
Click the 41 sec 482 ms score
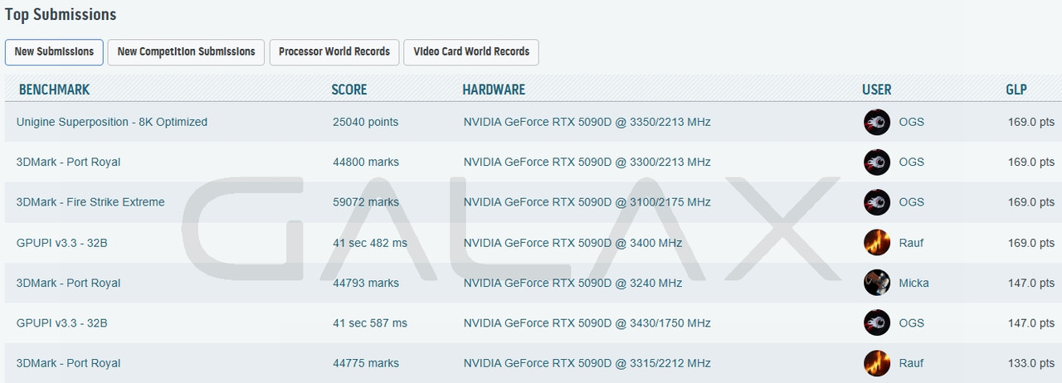click(370, 243)
